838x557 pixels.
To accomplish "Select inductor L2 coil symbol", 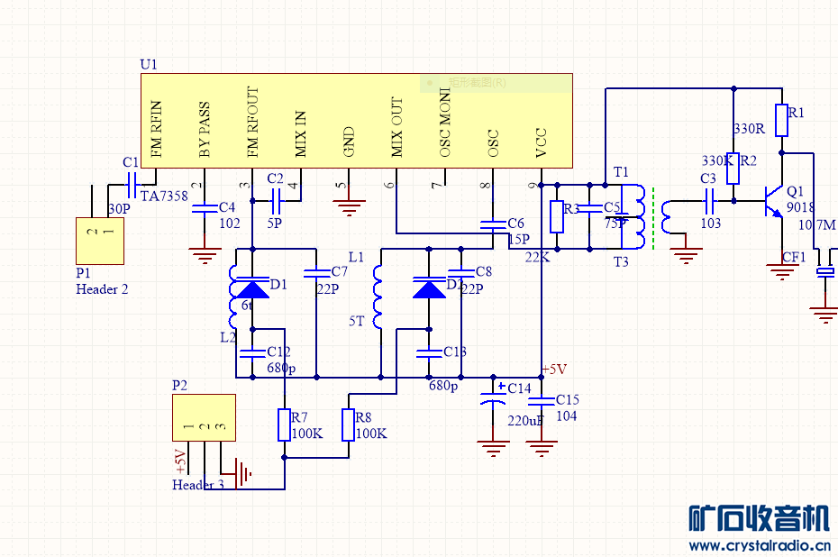I will tap(233, 297).
